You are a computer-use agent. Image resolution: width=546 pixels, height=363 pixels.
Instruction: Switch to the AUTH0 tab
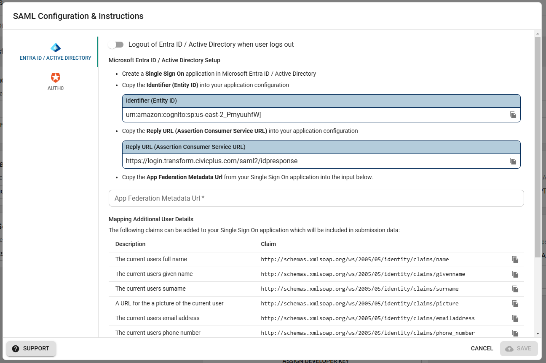pyautogui.click(x=56, y=82)
